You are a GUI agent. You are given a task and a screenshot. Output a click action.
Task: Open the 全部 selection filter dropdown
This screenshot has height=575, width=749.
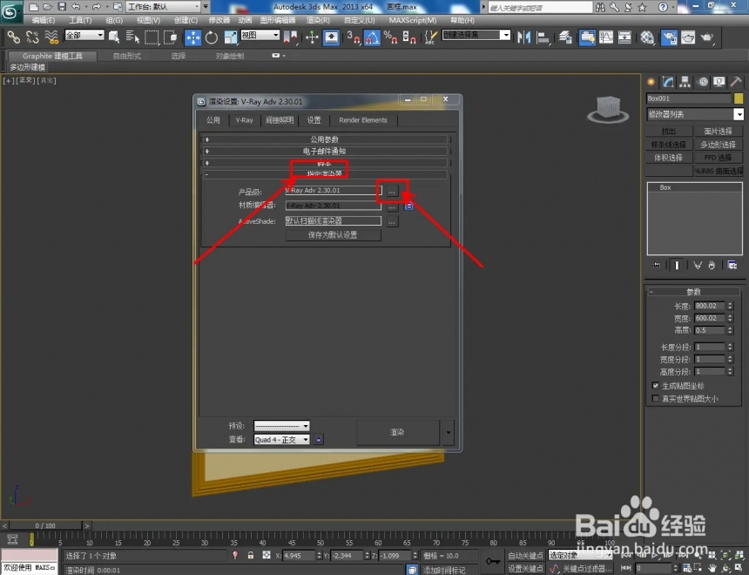84,35
